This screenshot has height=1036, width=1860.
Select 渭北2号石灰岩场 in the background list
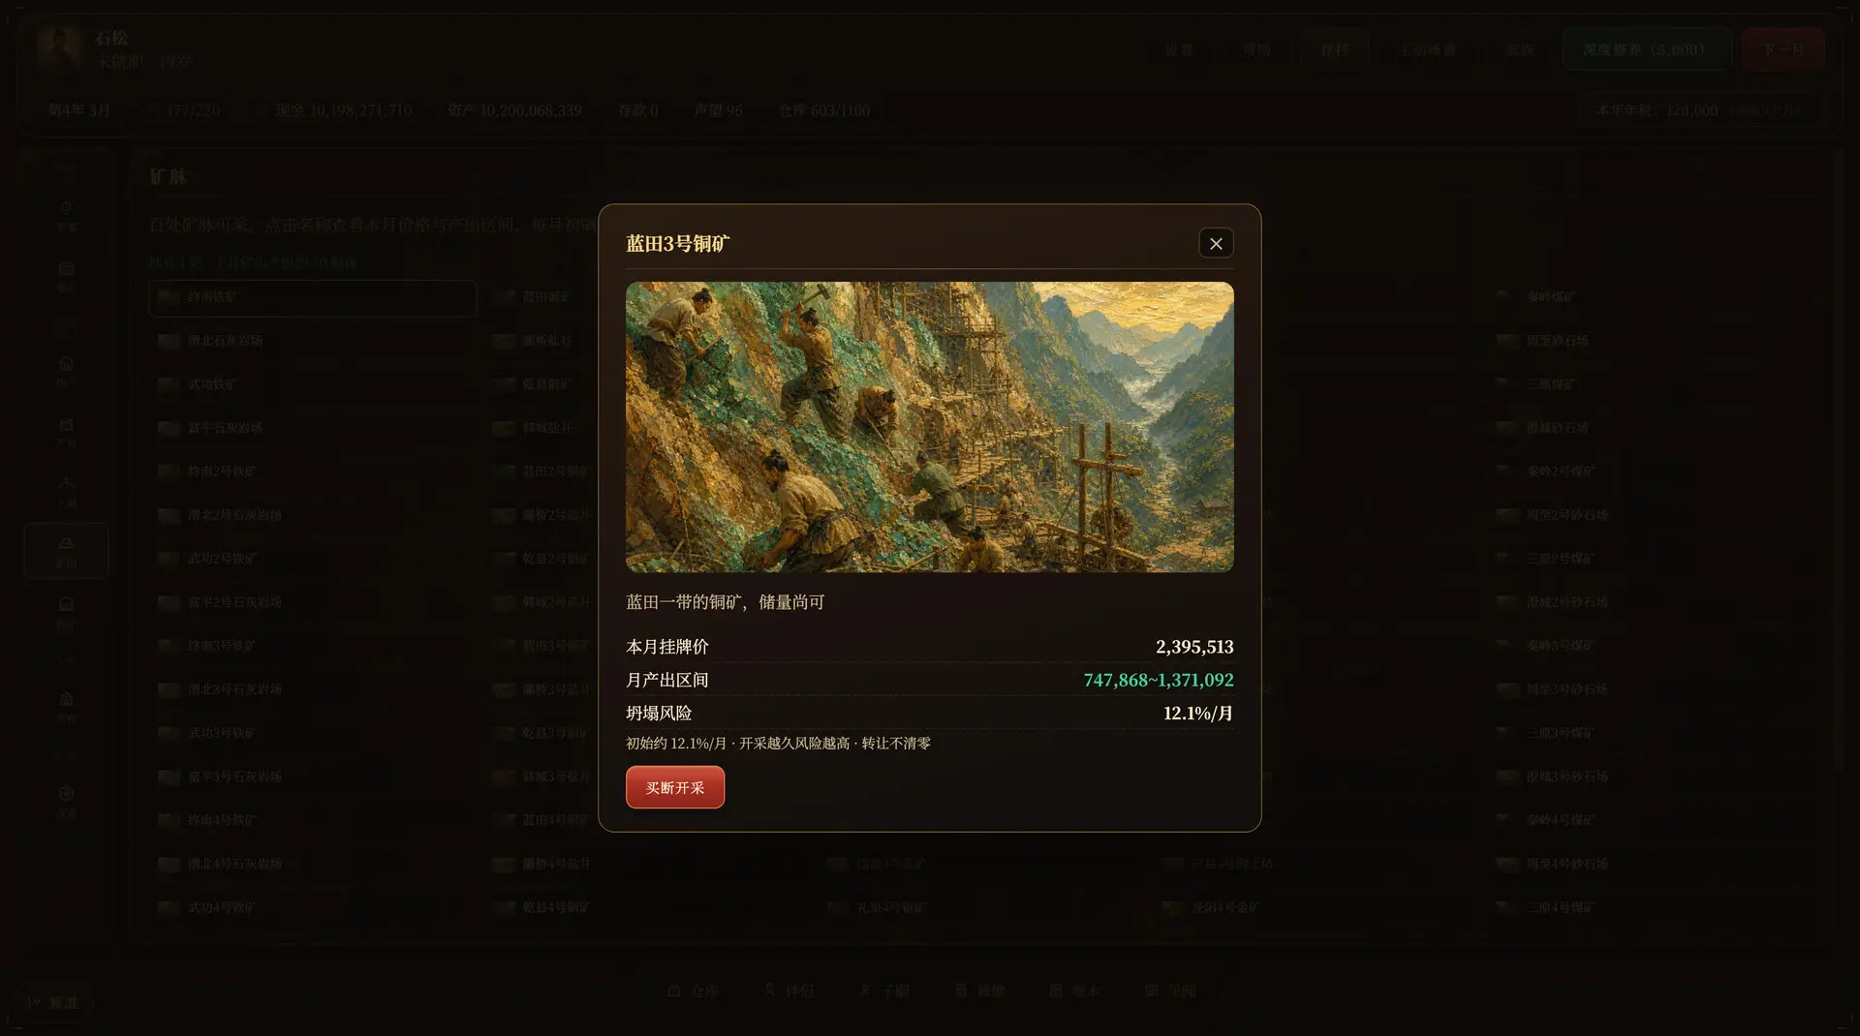(x=312, y=515)
